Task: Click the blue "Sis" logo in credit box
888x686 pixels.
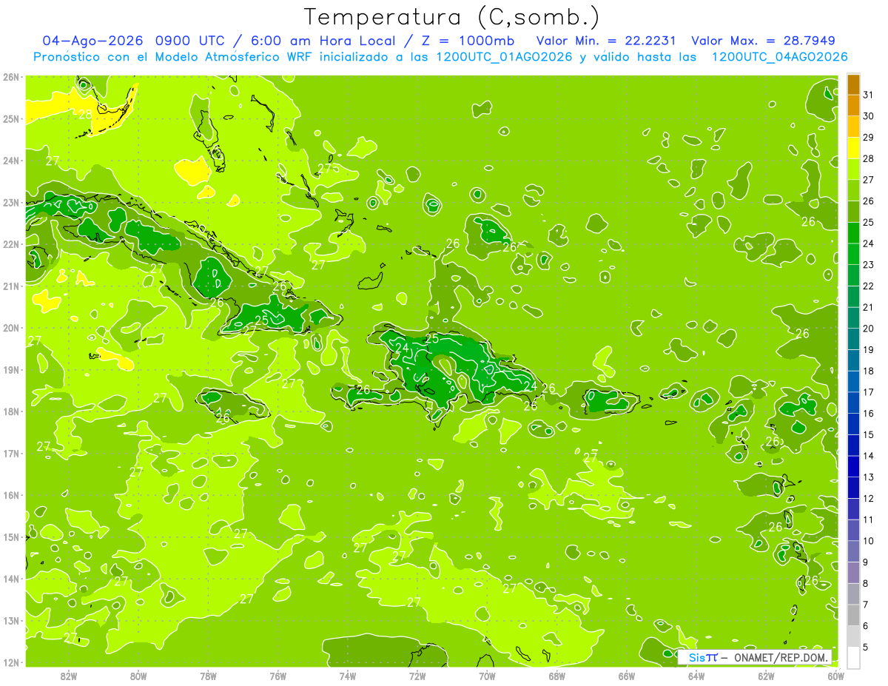Action: pos(698,657)
